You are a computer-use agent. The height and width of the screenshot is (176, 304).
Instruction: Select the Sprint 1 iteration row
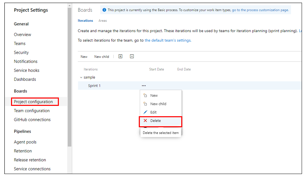94,86
